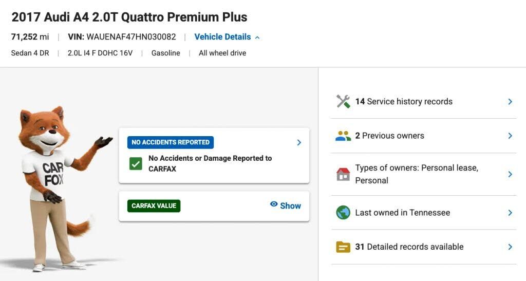Image resolution: width=526 pixels, height=281 pixels.
Task: Expand the Types of owners arrow
Action: click(510, 174)
